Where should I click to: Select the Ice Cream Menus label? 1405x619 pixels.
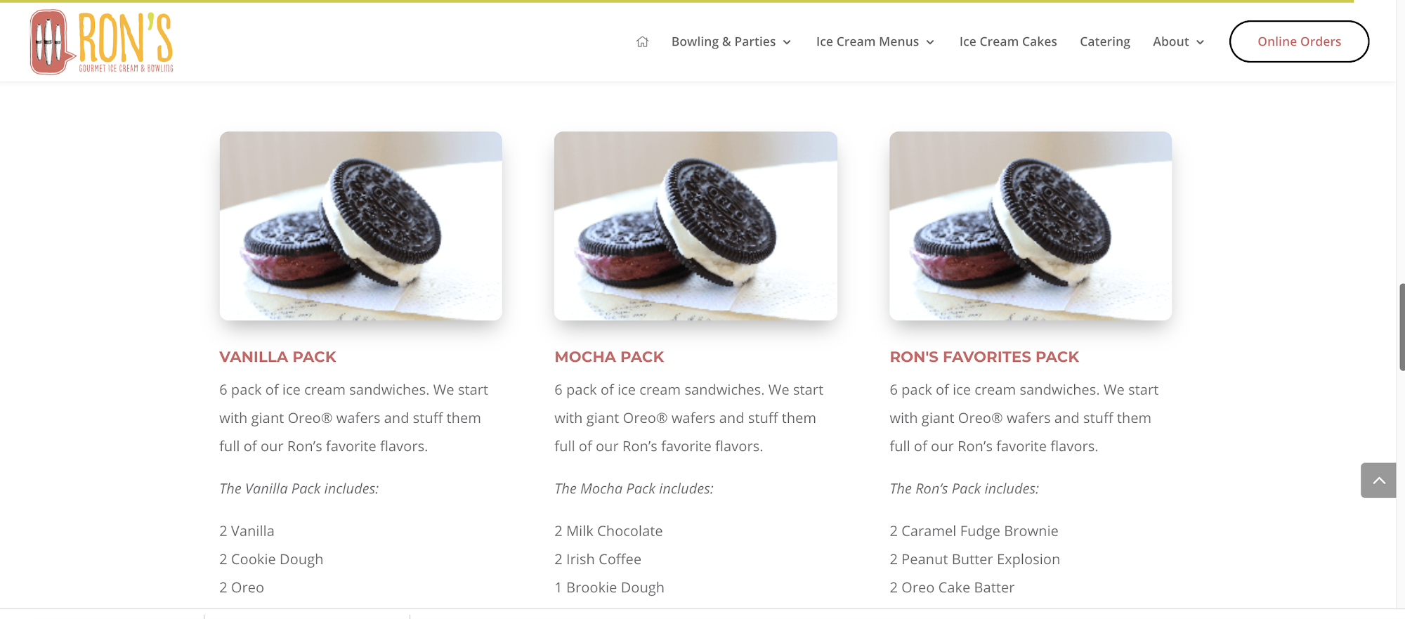click(x=868, y=41)
